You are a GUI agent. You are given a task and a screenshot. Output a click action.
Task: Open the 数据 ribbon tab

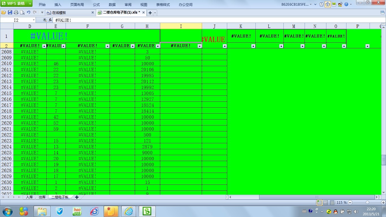(112, 5)
